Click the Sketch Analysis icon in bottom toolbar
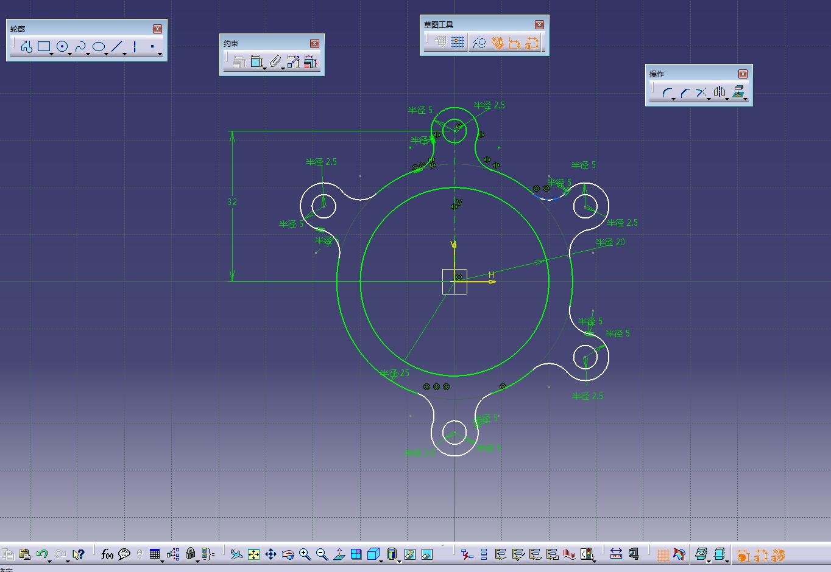This screenshot has height=572, width=831. pos(587,554)
